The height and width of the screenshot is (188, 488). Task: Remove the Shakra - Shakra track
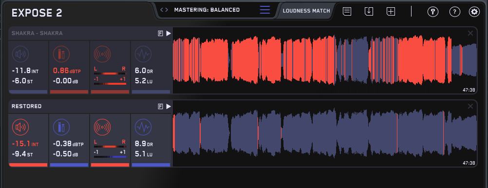point(470,33)
